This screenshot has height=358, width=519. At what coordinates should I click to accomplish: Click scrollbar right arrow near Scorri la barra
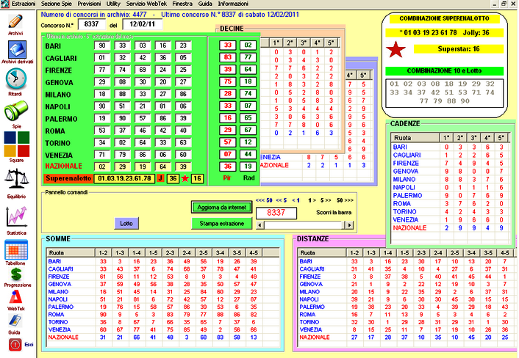point(349,225)
